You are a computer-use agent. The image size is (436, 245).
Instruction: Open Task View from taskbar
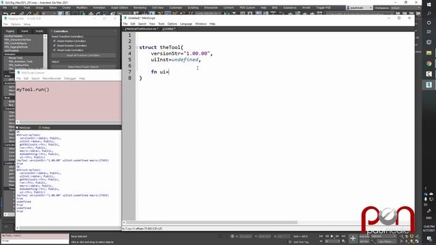(429, 32)
